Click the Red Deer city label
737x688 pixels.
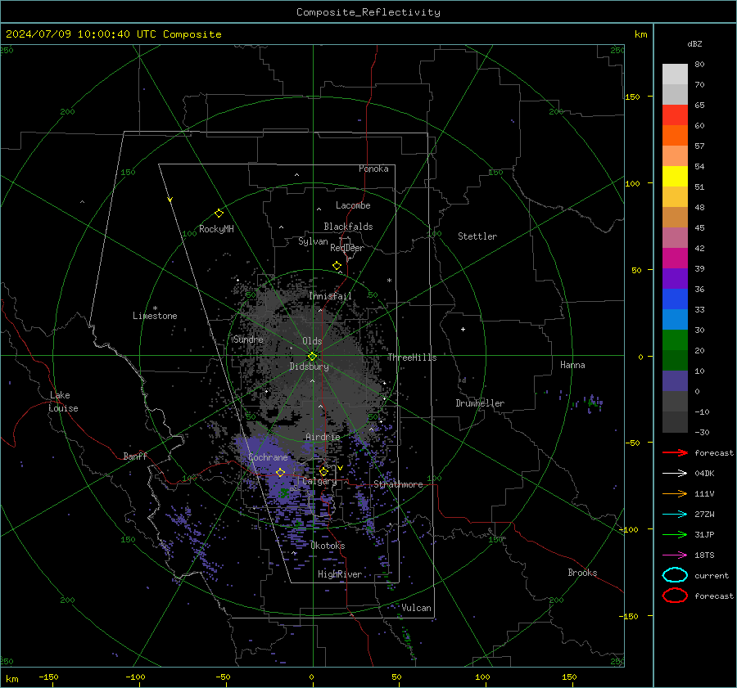pos(347,248)
